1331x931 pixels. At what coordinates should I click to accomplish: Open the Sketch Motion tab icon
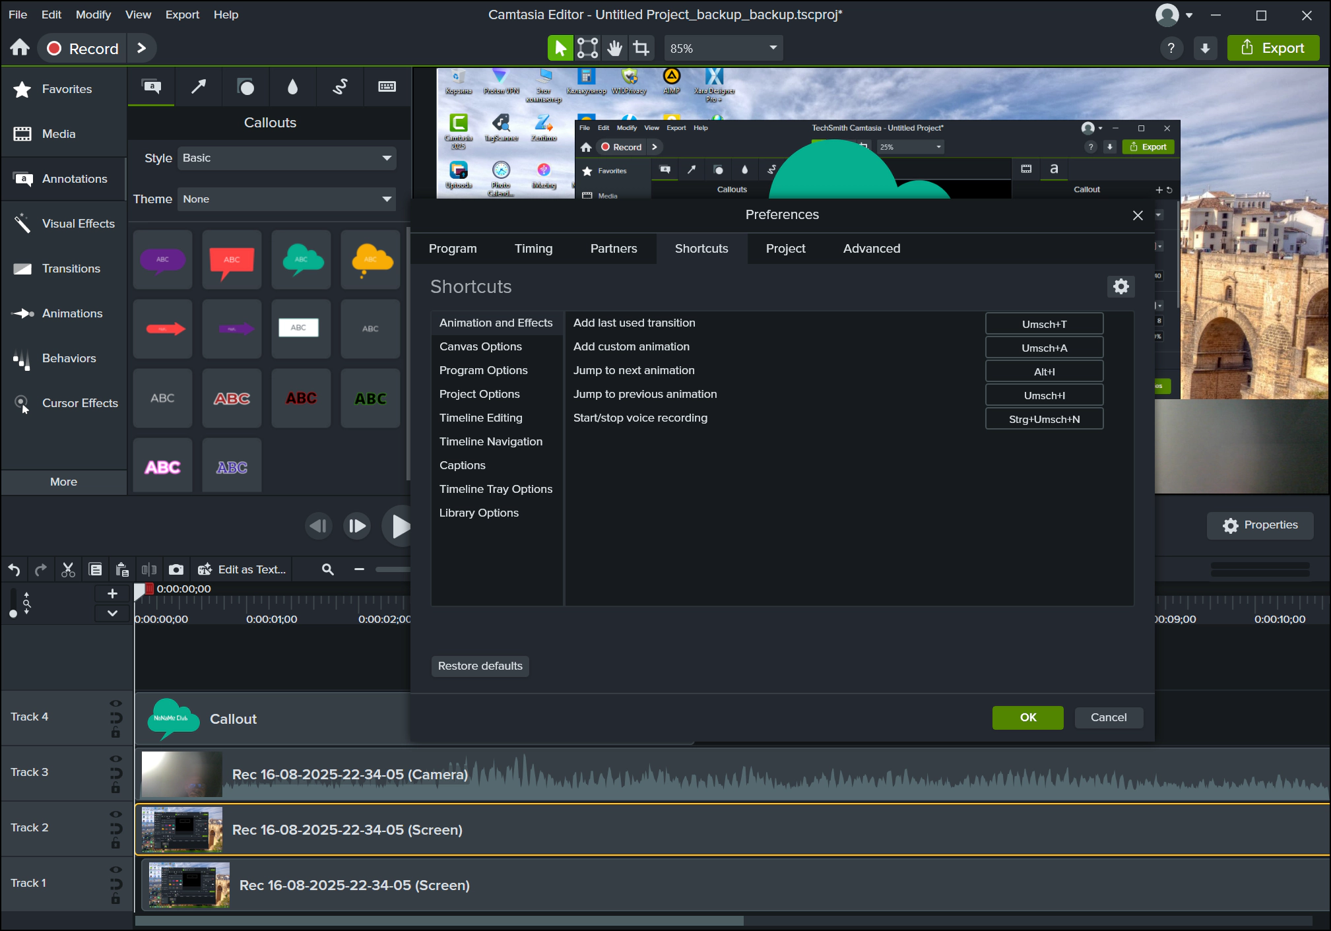coord(340,86)
